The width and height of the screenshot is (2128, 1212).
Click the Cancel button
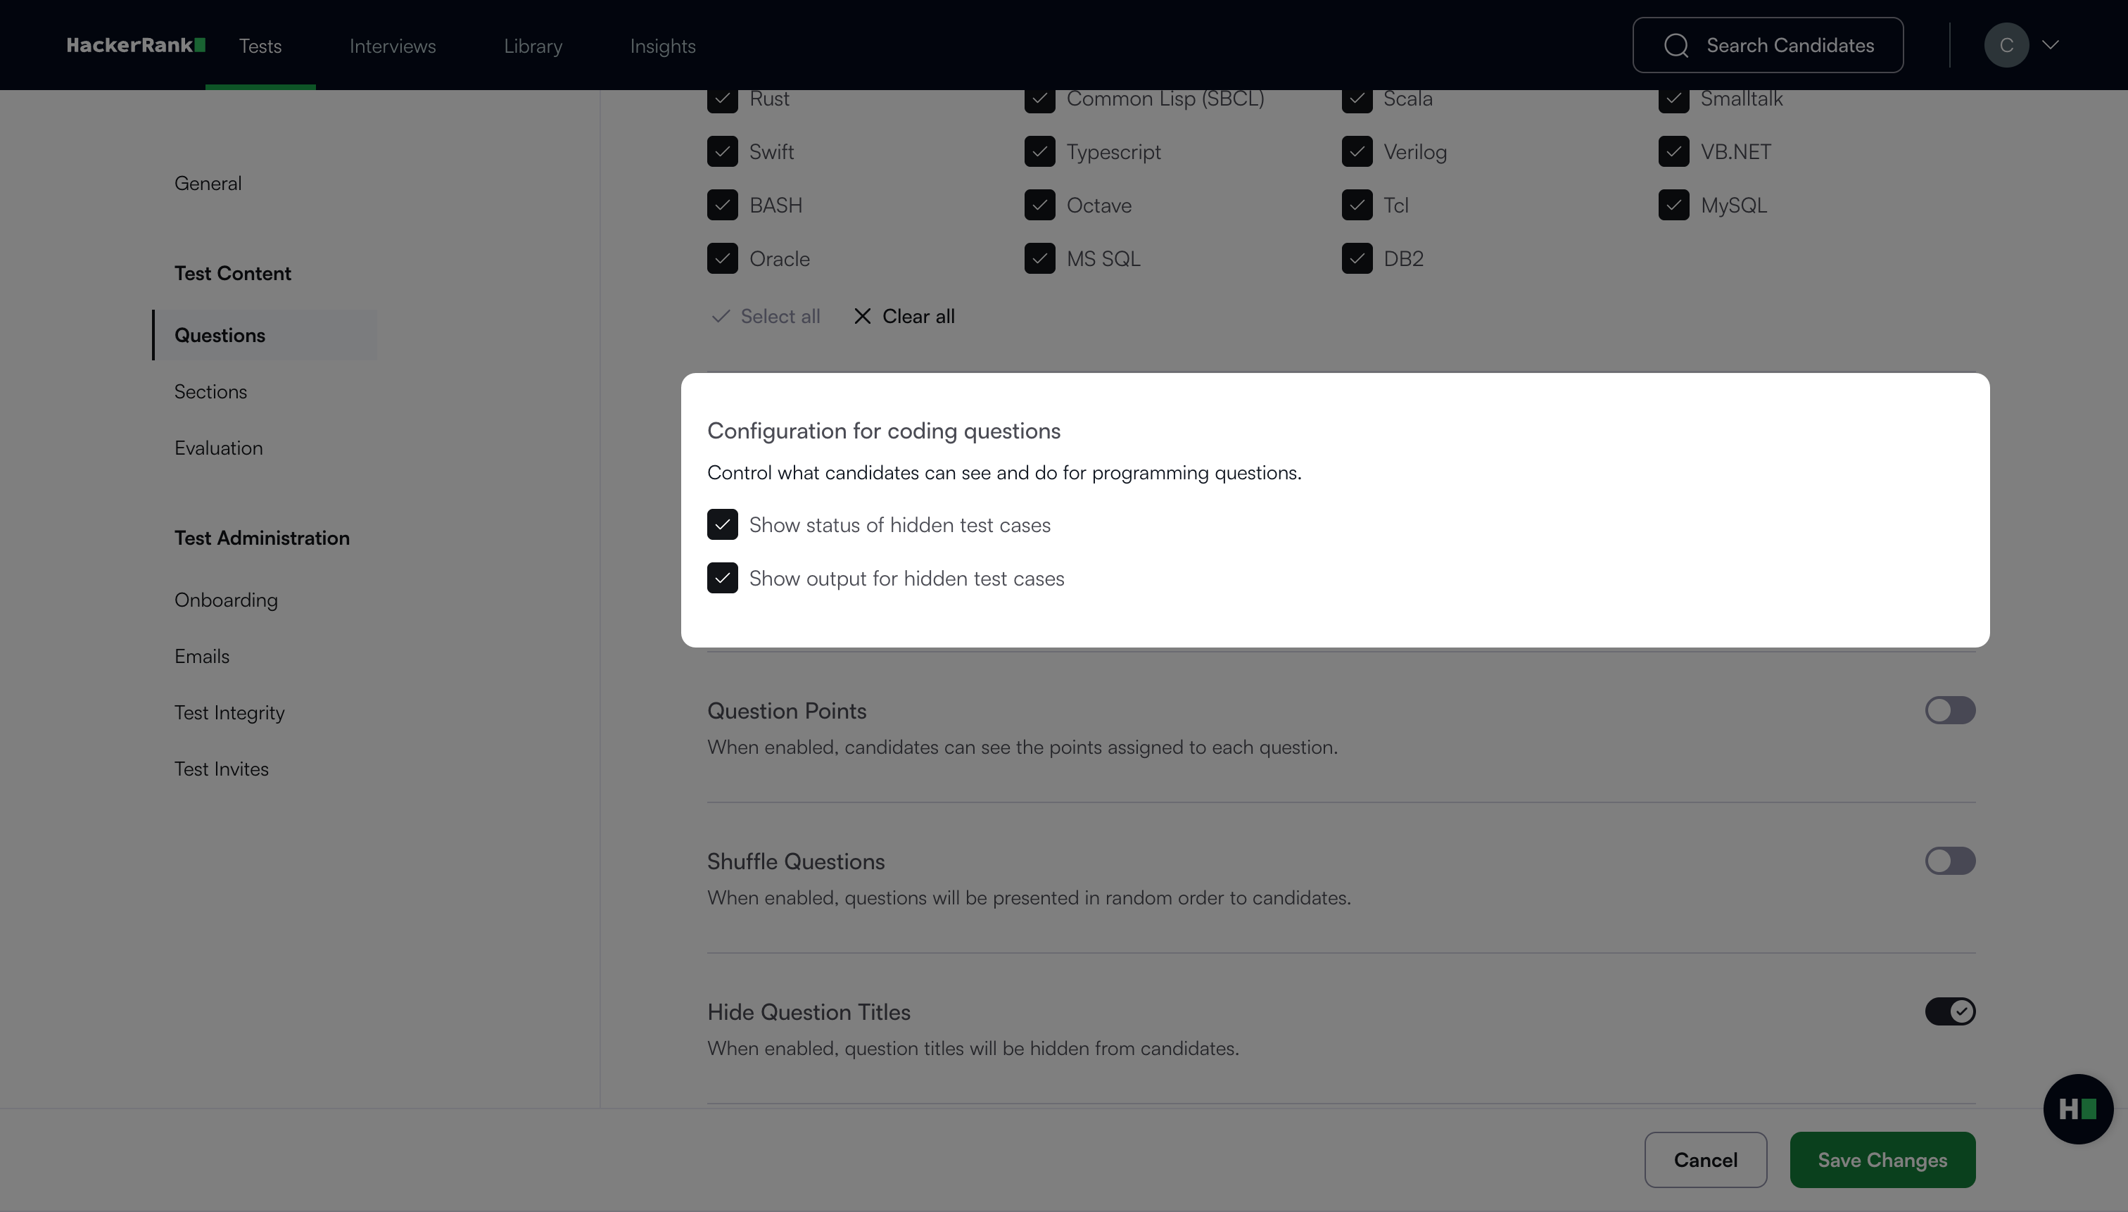coord(1705,1159)
